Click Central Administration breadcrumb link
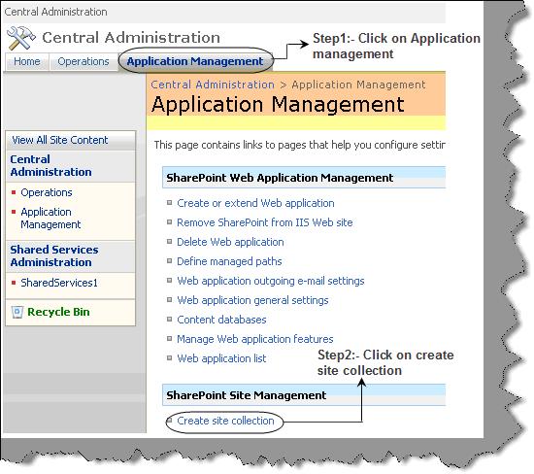Screen dimensions: 534x474 point(213,85)
